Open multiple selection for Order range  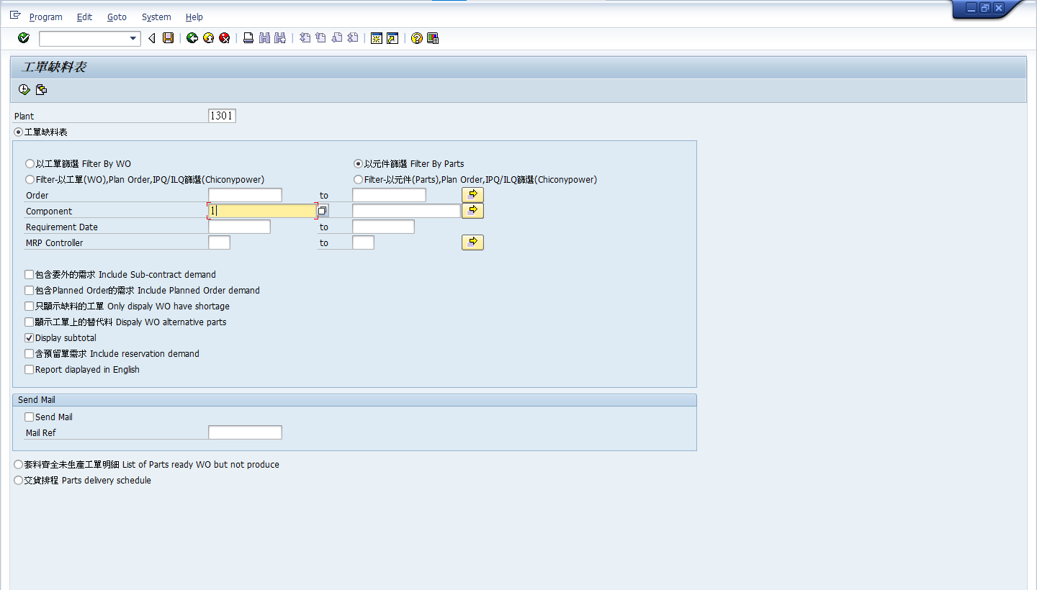472,195
